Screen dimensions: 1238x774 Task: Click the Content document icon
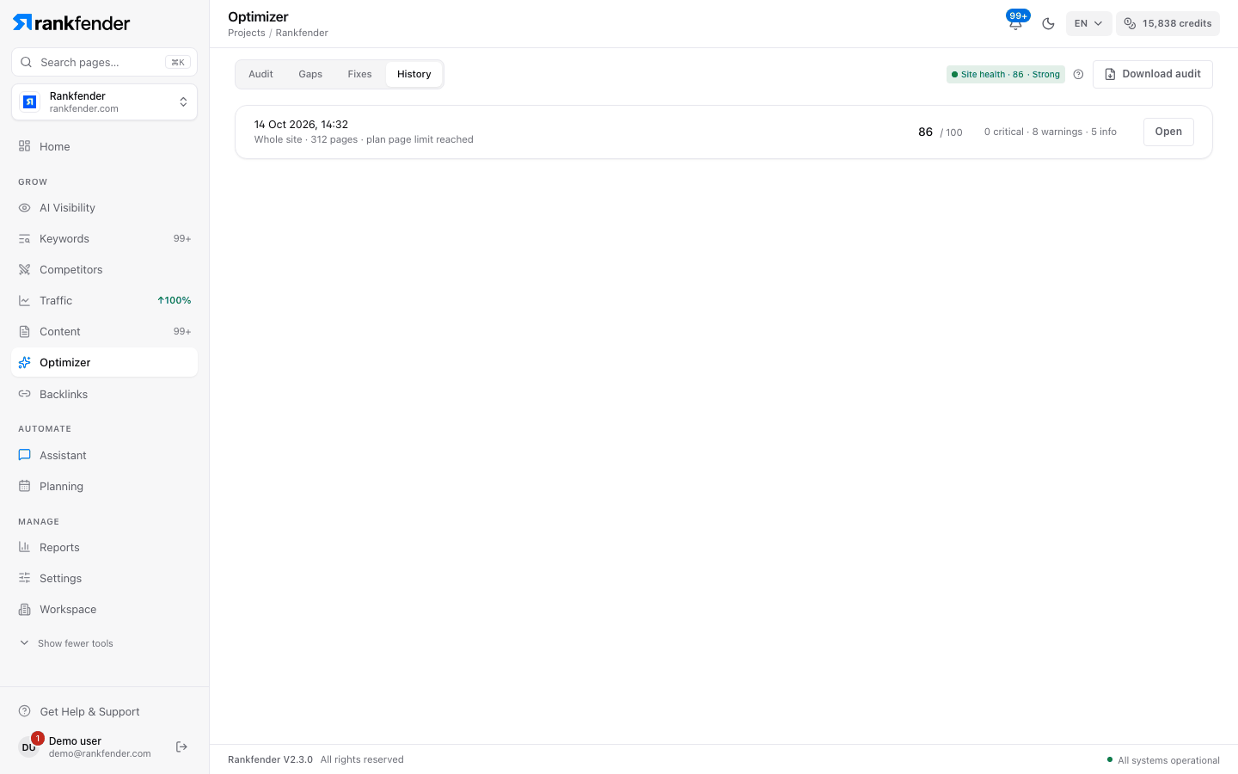[x=25, y=331]
